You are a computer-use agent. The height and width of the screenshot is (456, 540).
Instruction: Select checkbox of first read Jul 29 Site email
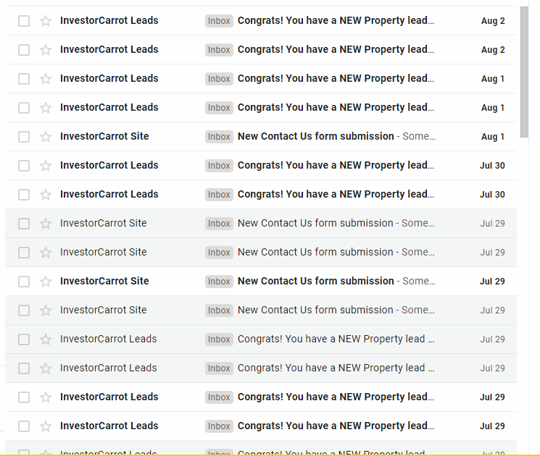point(24,224)
